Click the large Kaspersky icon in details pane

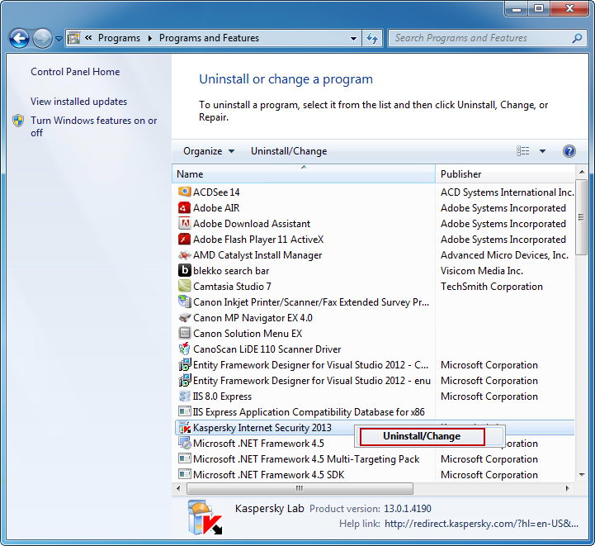coord(204,517)
